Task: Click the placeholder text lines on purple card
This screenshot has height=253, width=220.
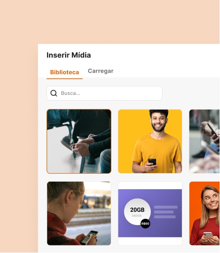Action: click(x=165, y=212)
